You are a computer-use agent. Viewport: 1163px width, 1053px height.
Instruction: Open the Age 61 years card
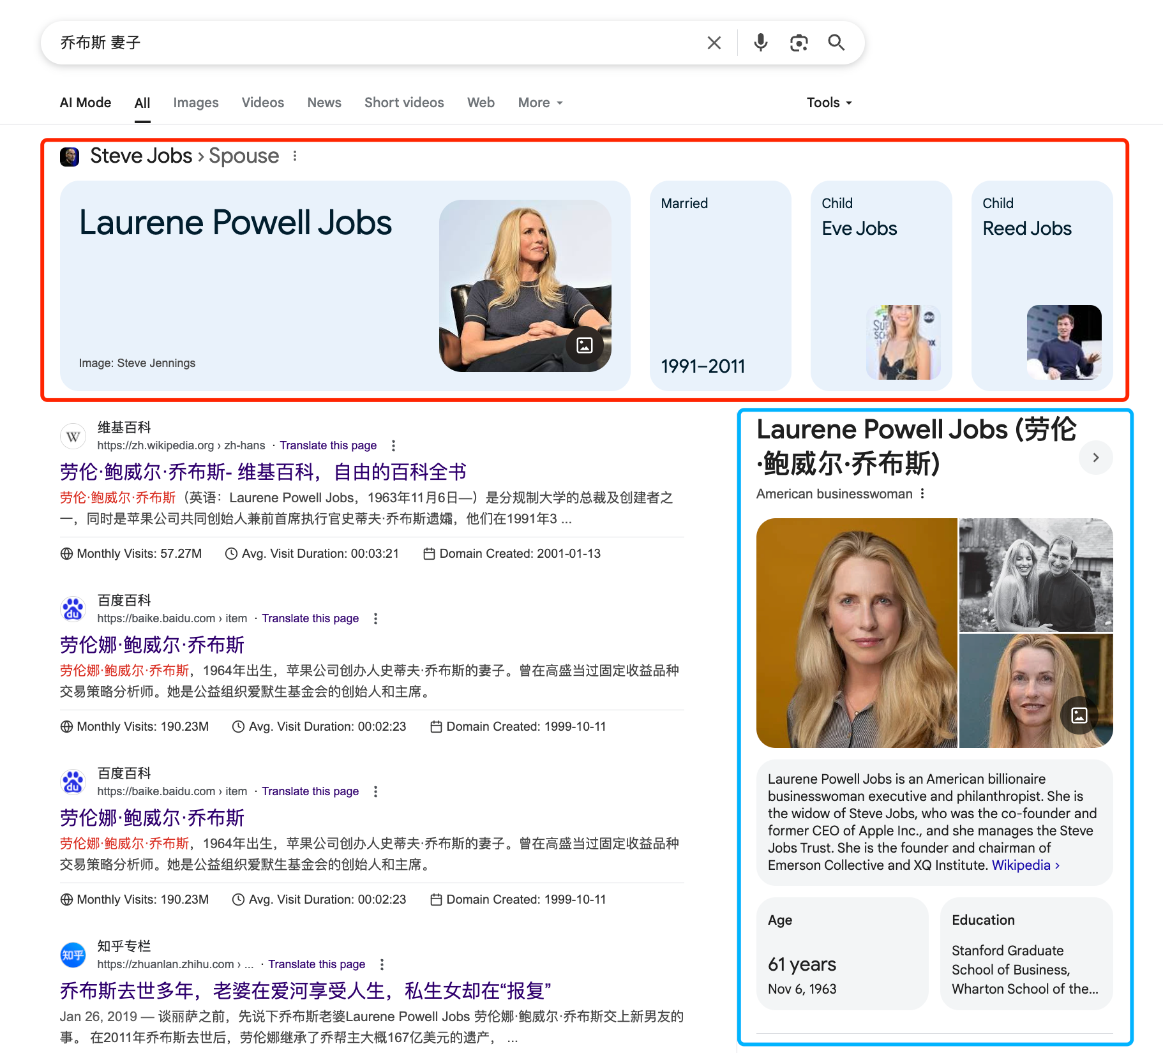(x=843, y=954)
